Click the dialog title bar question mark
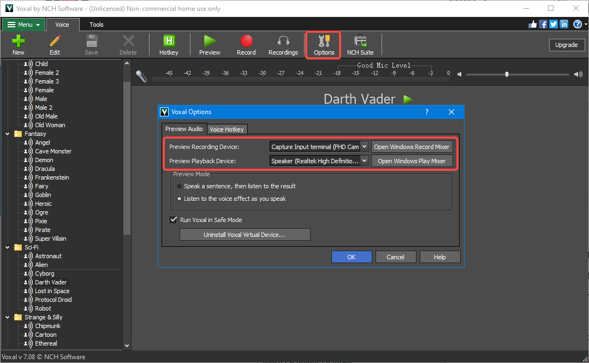The width and height of the screenshot is (589, 363). click(x=427, y=112)
